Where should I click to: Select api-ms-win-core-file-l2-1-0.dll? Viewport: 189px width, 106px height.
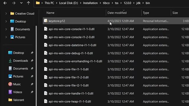(69, 85)
